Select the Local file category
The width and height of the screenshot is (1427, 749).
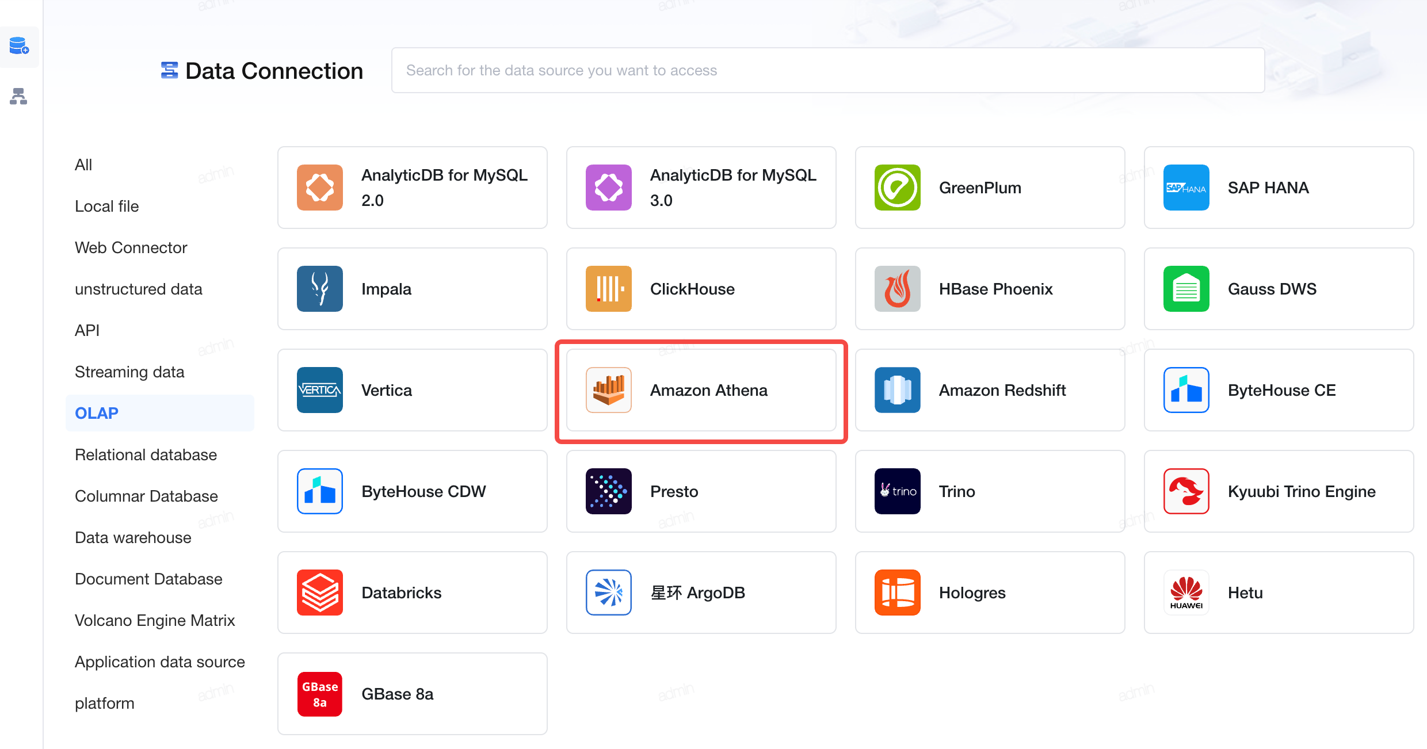[106, 206]
